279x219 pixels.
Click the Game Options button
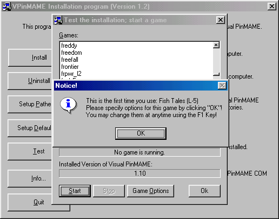150,191
